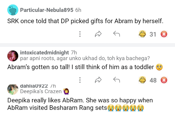Image resolution: width=175 pixels, height=116 pixels.
Task: Tap intoxicatedmidnight's profile picture
Action: pos(13,56)
